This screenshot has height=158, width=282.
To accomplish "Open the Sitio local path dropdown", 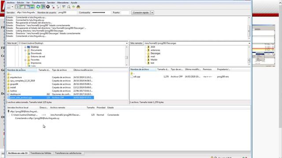I will (126, 43).
